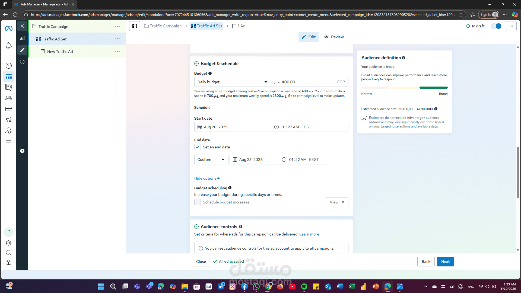Open Excel from the taskbar
Screen dimensions: 521x293
[352, 286]
